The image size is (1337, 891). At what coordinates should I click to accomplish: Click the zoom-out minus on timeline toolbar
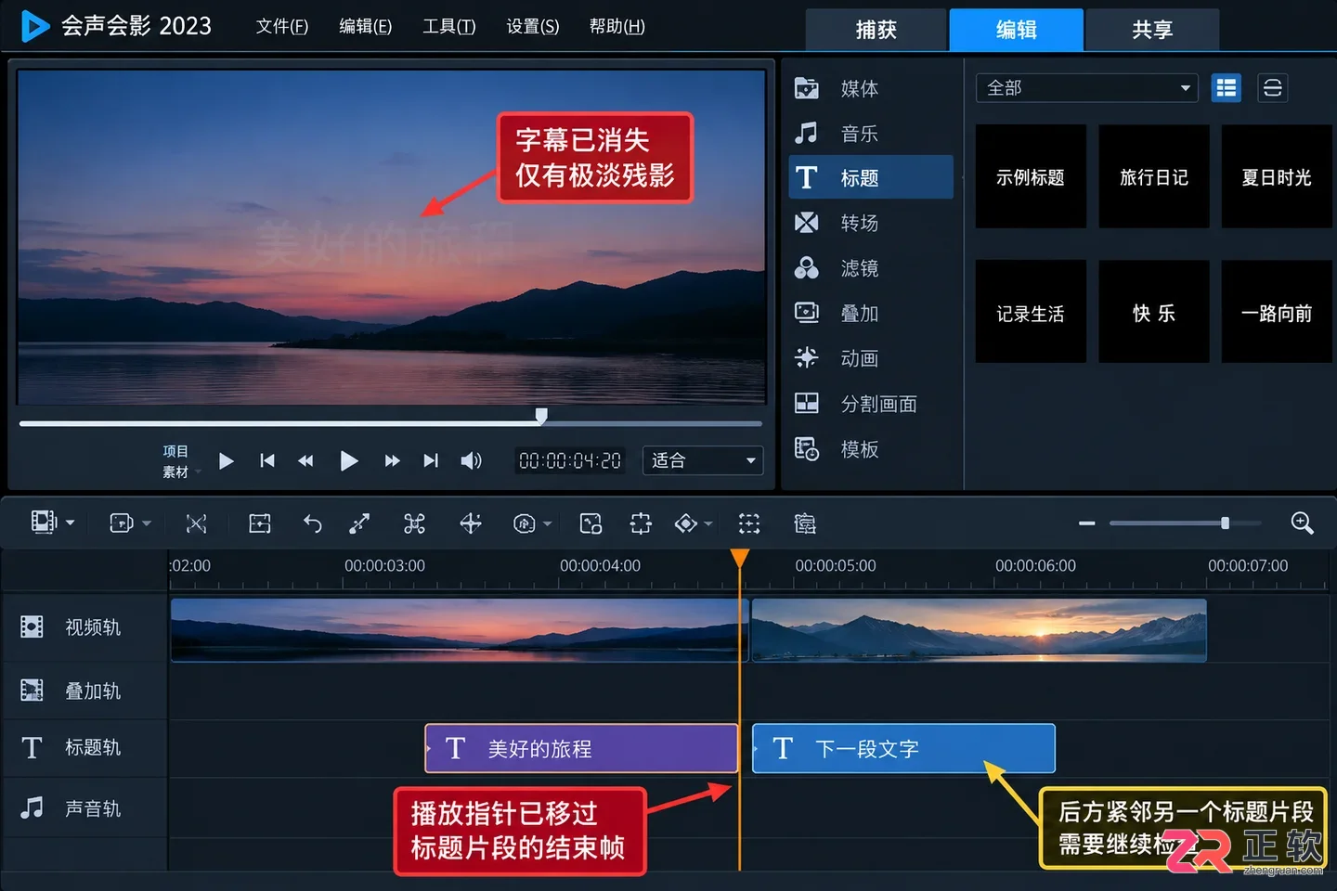coord(1086,523)
